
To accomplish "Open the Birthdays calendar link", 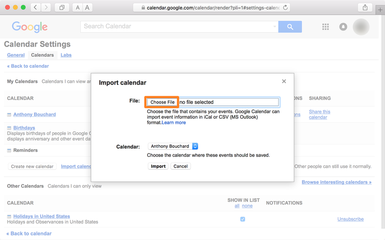I will [24, 127].
